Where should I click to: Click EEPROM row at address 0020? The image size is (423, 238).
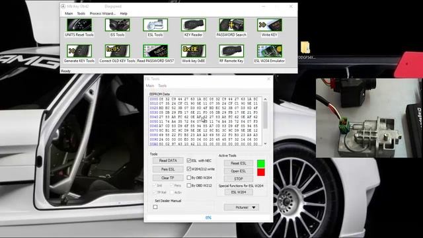click(204, 108)
